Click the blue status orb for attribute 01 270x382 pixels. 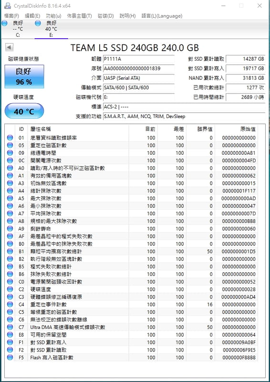click(x=10, y=138)
